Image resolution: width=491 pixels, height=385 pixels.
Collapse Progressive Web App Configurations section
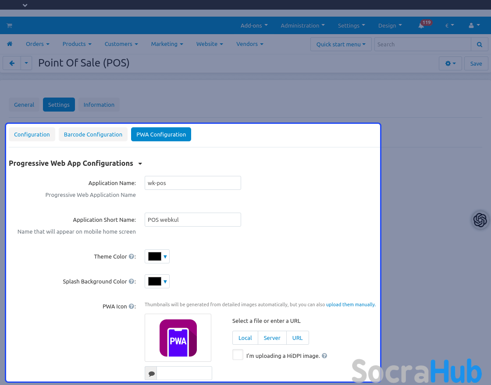coord(140,164)
